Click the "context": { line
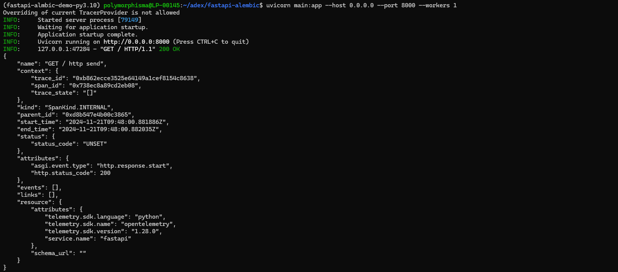 pyautogui.click(x=38, y=71)
